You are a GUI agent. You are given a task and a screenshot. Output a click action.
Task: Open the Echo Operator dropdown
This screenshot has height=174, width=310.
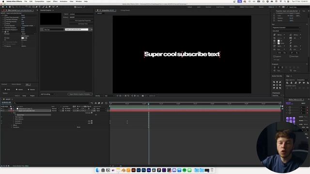point(29,26)
